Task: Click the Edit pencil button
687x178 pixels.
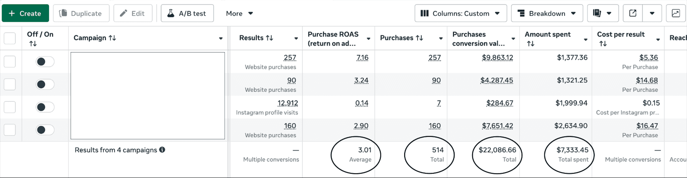Action: coord(133,13)
